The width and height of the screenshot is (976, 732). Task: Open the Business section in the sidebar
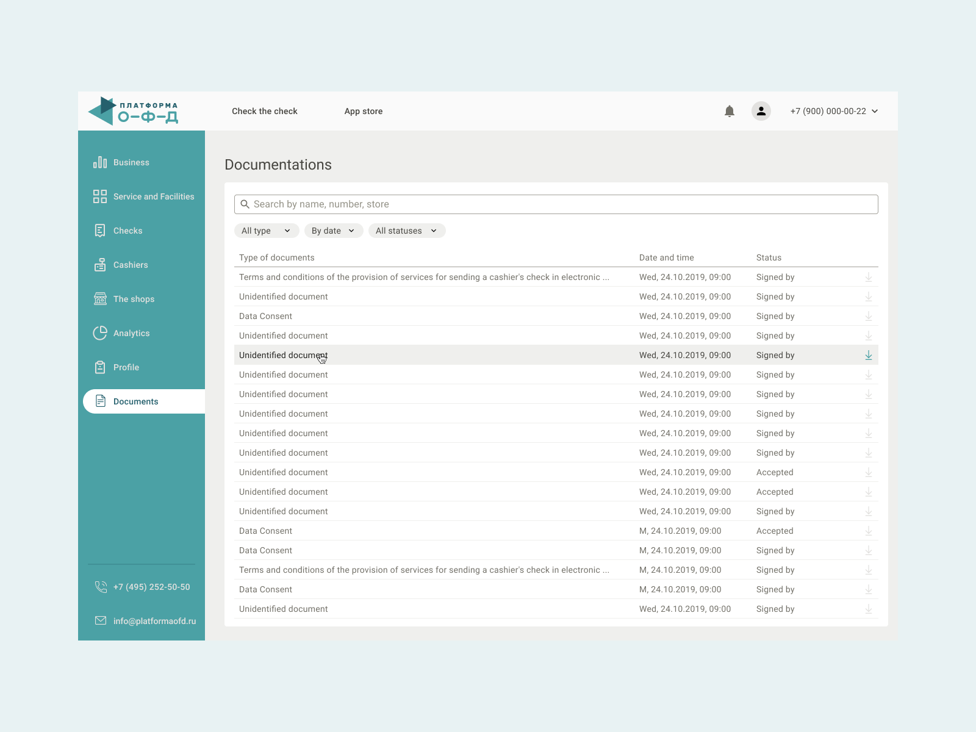coord(131,162)
